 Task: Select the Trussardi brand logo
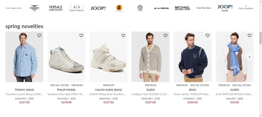coord(246,8)
